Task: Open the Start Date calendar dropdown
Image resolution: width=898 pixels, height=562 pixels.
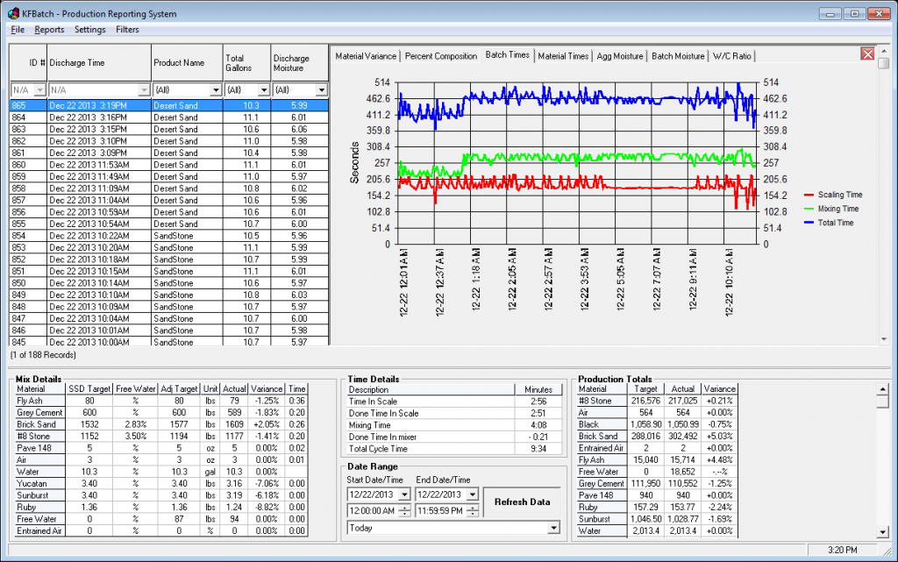Action: pos(403,494)
